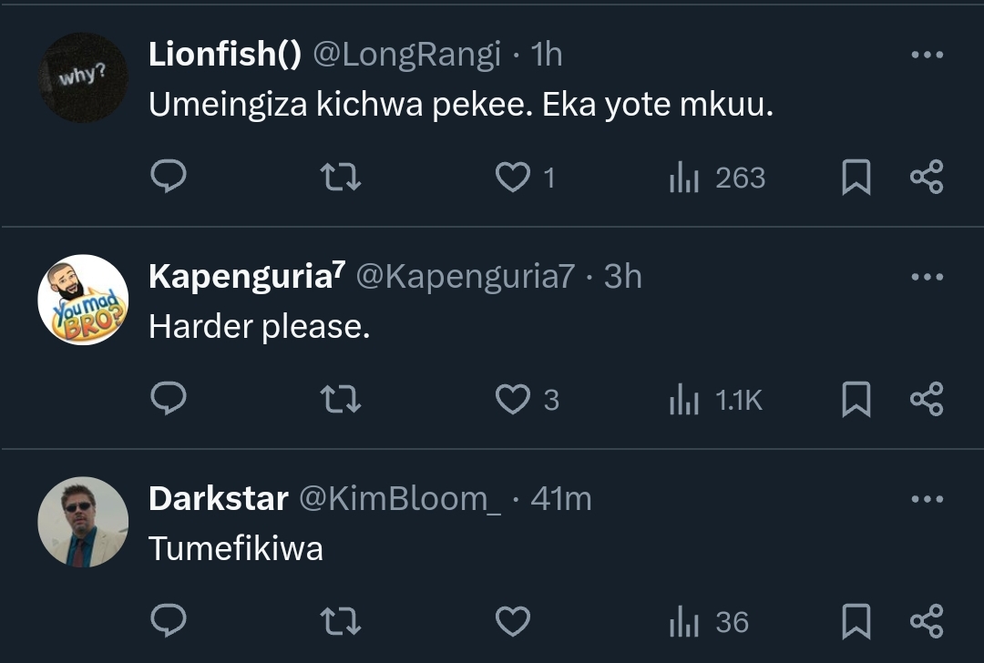Open more options for Lionfish() tweet
This screenshot has height=663, width=984.
(927, 56)
